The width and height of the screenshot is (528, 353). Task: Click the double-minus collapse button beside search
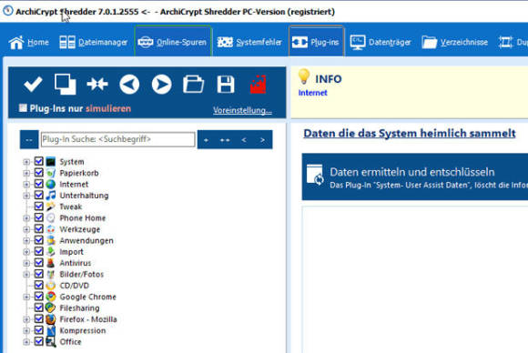coord(29,139)
